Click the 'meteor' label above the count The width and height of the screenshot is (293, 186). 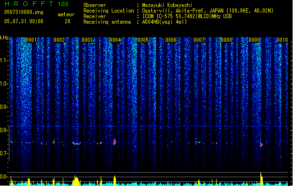pyautogui.click(x=66, y=14)
